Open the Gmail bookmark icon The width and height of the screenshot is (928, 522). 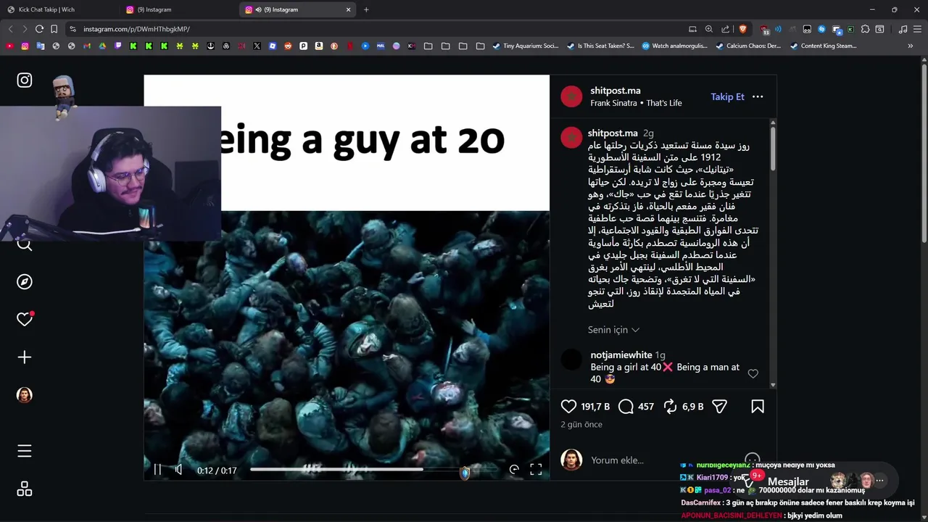tap(87, 46)
